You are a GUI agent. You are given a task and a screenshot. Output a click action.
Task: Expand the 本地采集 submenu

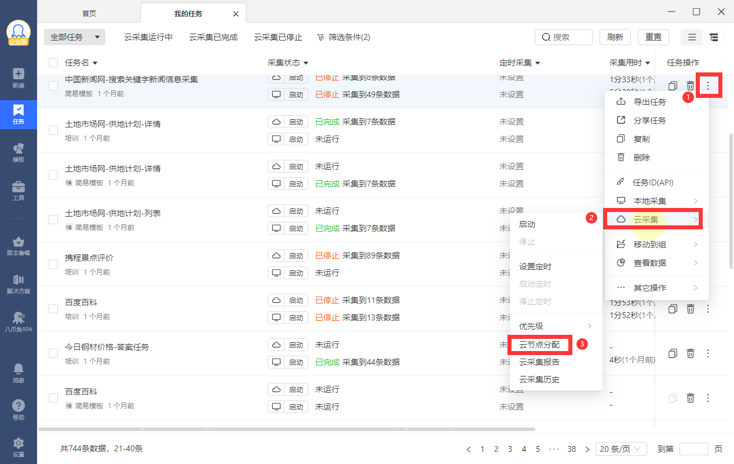pos(656,201)
